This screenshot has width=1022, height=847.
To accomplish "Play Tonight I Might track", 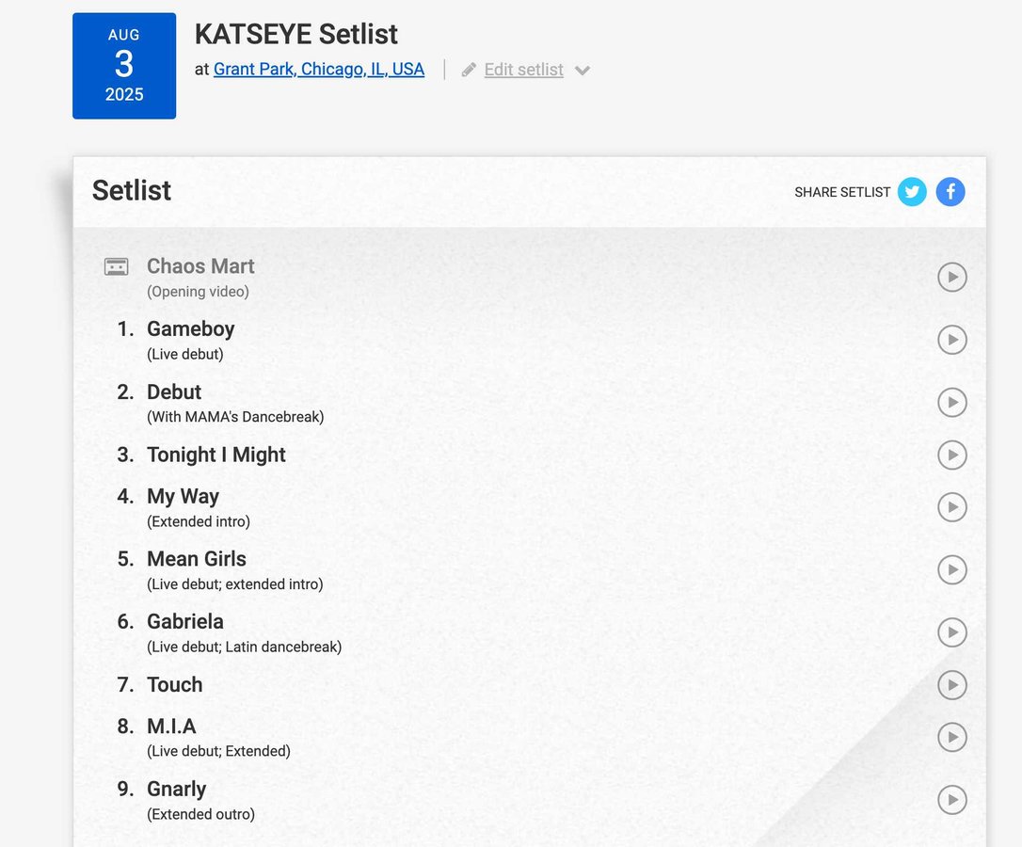I will tap(951, 455).
